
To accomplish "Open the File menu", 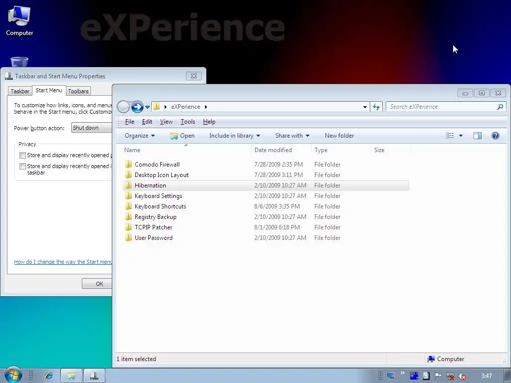I will click(129, 122).
